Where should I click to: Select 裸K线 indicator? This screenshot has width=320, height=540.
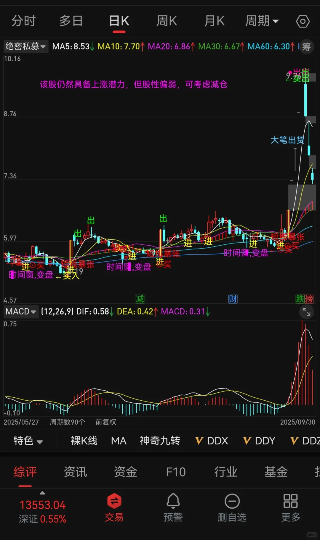(x=84, y=441)
